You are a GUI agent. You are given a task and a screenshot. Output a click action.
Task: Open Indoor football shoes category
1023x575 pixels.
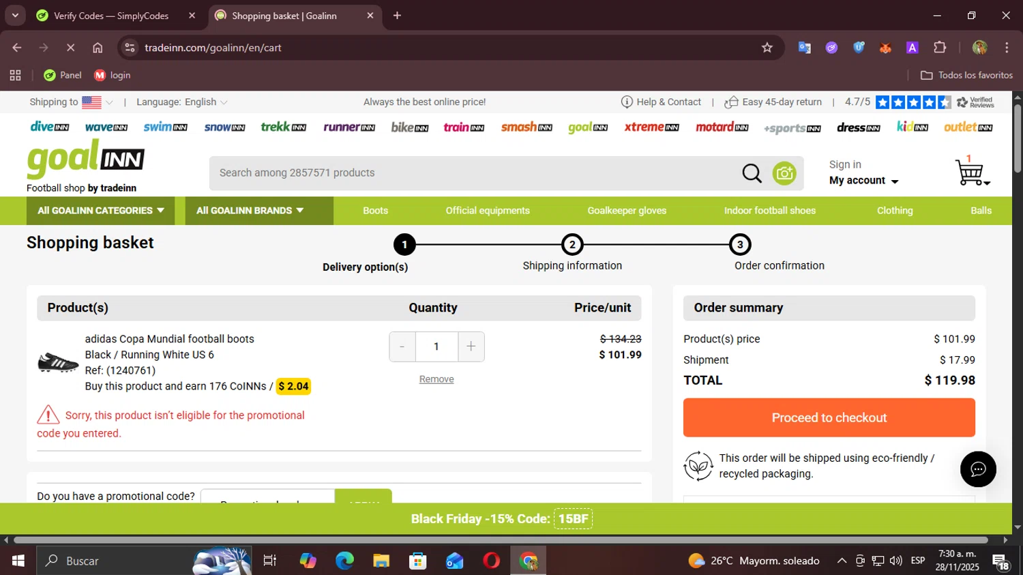click(770, 211)
